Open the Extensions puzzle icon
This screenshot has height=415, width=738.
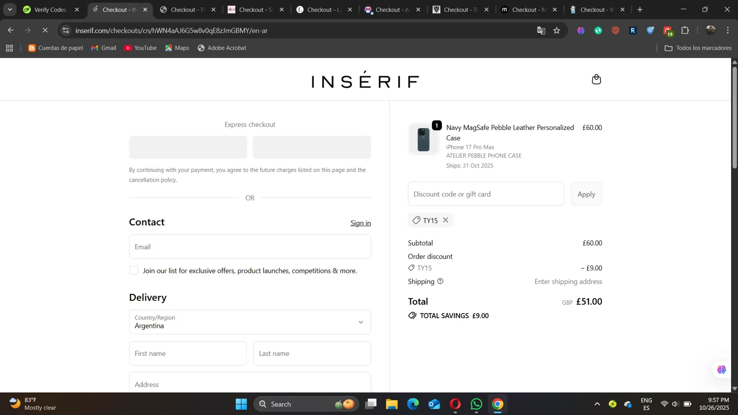tap(685, 31)
